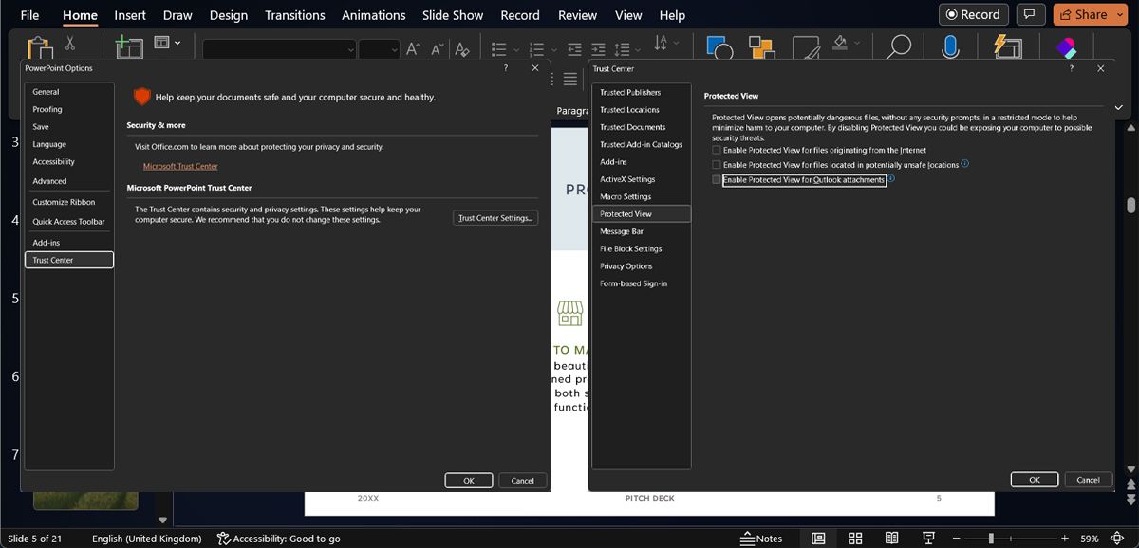The height and width of the screenshot is (548, 1139).
Task: Click the Trust Center Settings button
Action: 495,218
